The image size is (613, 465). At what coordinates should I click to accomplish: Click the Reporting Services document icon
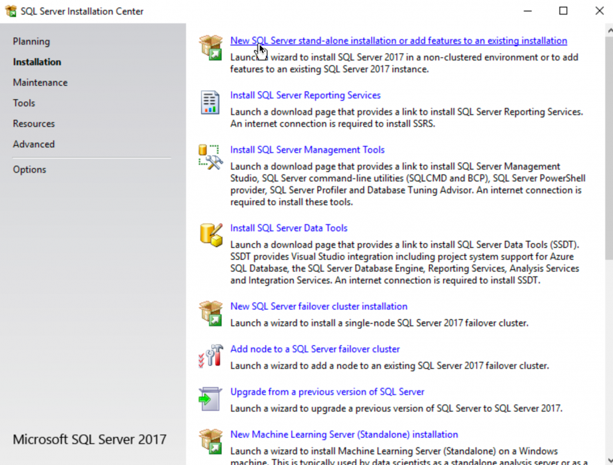click(x=210, y=102)
